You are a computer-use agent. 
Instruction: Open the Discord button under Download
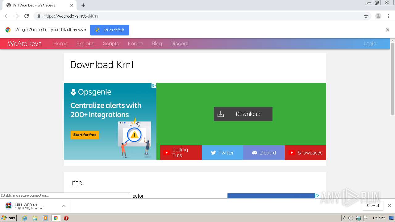(x=264, y=153)
